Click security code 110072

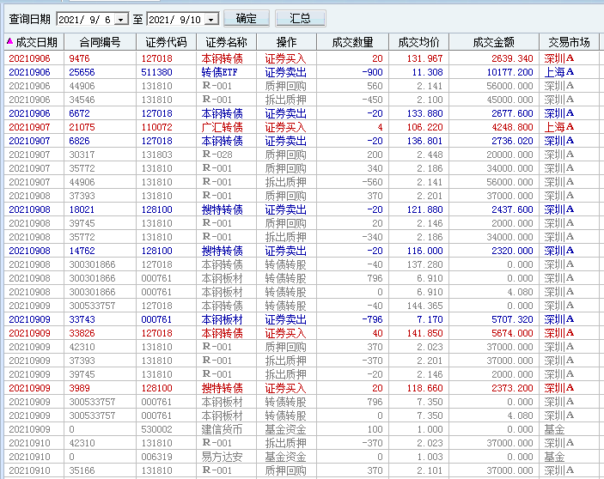[x=156, y=127]
